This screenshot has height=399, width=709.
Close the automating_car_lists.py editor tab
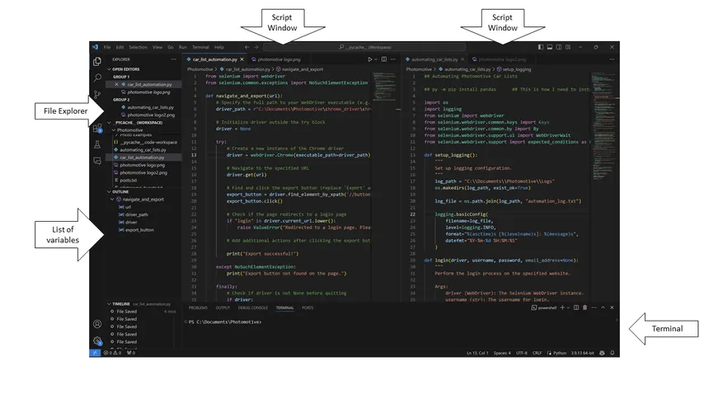click(462, 59)
